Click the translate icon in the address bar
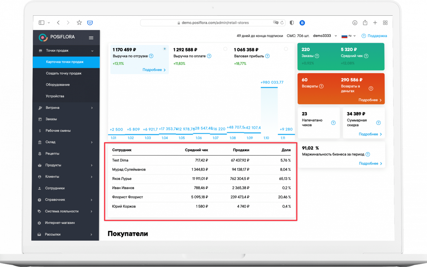427x267 pixels. tap(275, 22)
